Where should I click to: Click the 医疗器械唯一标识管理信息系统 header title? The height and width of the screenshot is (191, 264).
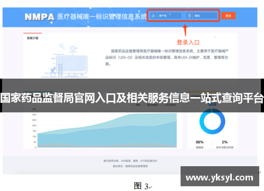[102, 17]
